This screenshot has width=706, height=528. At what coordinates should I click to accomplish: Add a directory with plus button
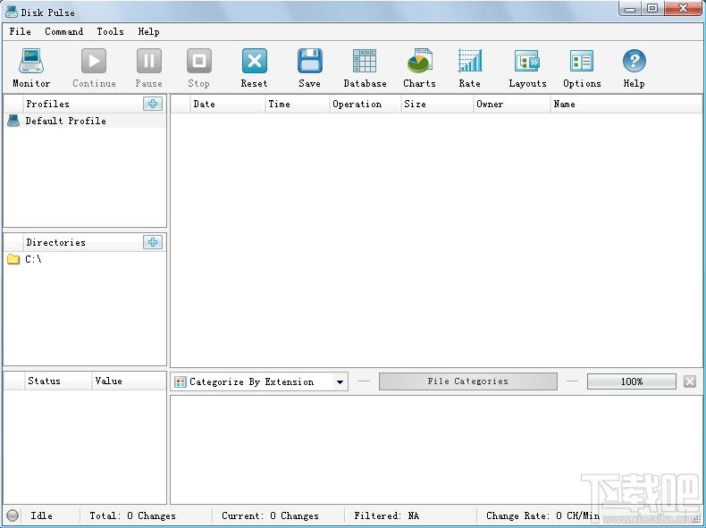[153, 242]
